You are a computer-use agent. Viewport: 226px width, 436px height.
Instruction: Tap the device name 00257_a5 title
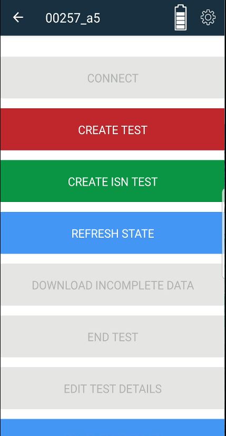(73, 18)
